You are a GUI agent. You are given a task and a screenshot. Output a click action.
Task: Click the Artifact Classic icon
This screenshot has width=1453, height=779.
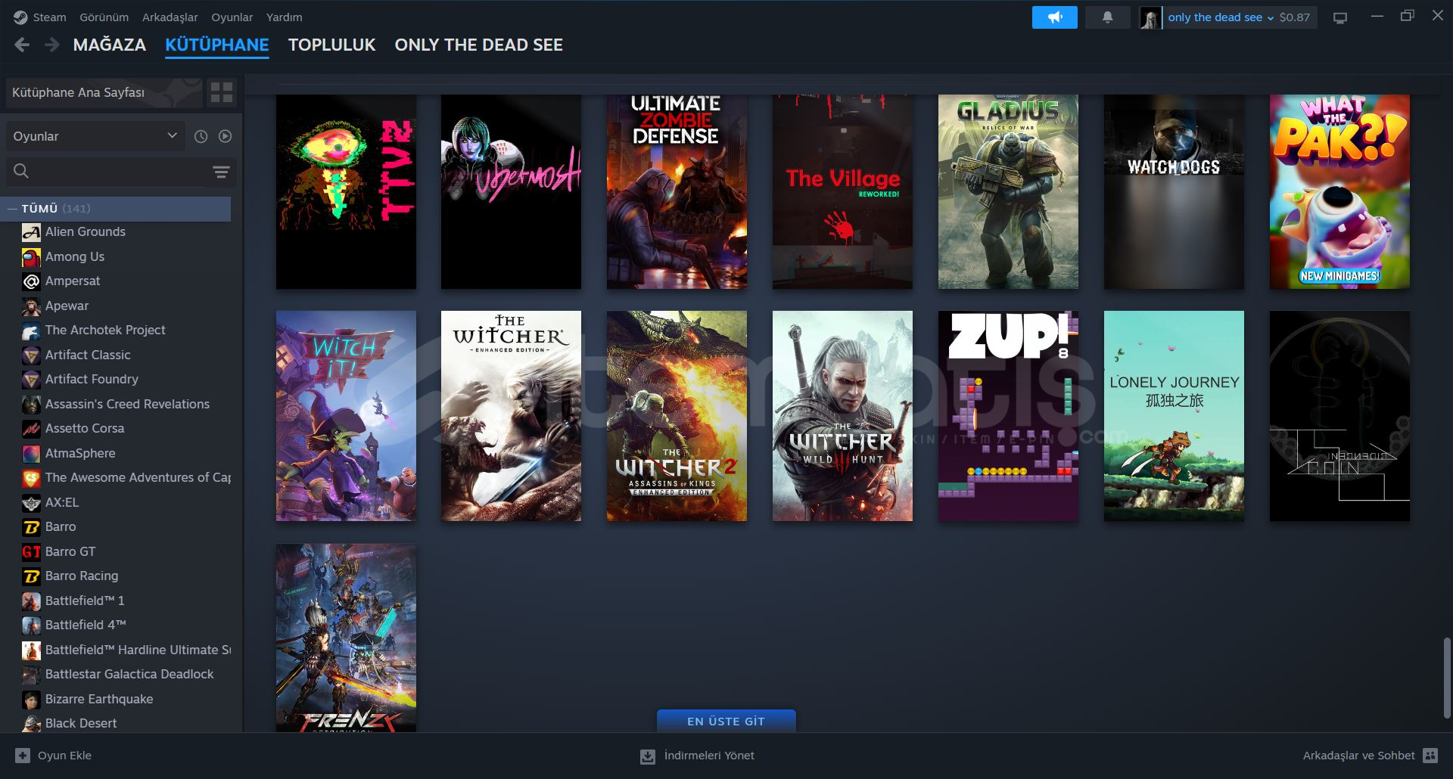pyautogui.click(x=31, y=355)
